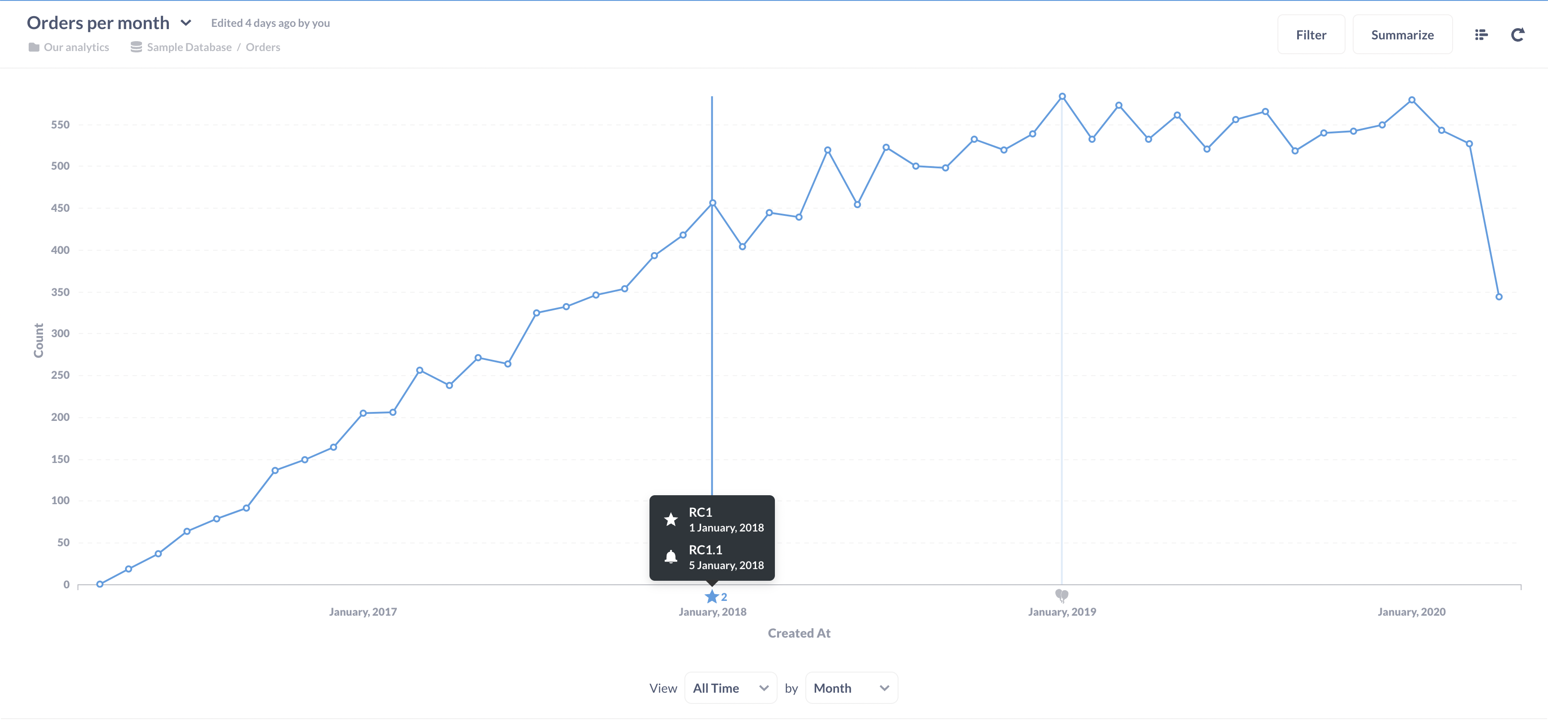Open the notebook editor view
This screenshot has width=1548, height=720.
tap(1481, 34)
